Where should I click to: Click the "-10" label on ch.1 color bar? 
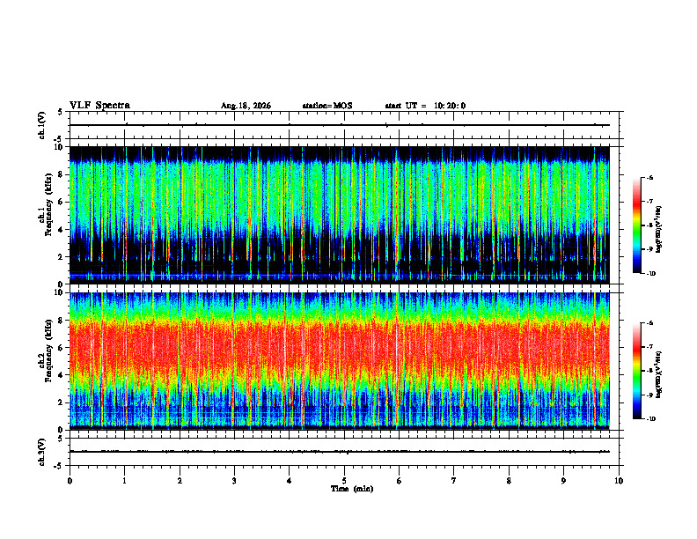pyautogui.click(x=650, y=274)
